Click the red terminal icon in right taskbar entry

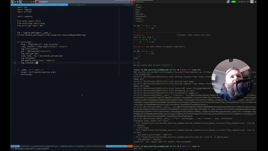pos(133,2)
